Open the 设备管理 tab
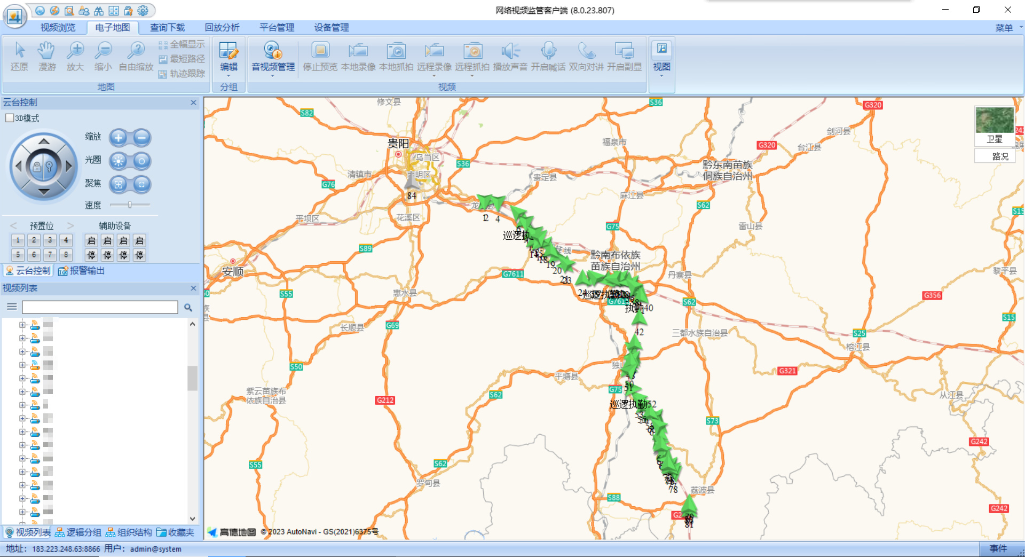Screen dimensions: 1025x557 click(331, 27)
